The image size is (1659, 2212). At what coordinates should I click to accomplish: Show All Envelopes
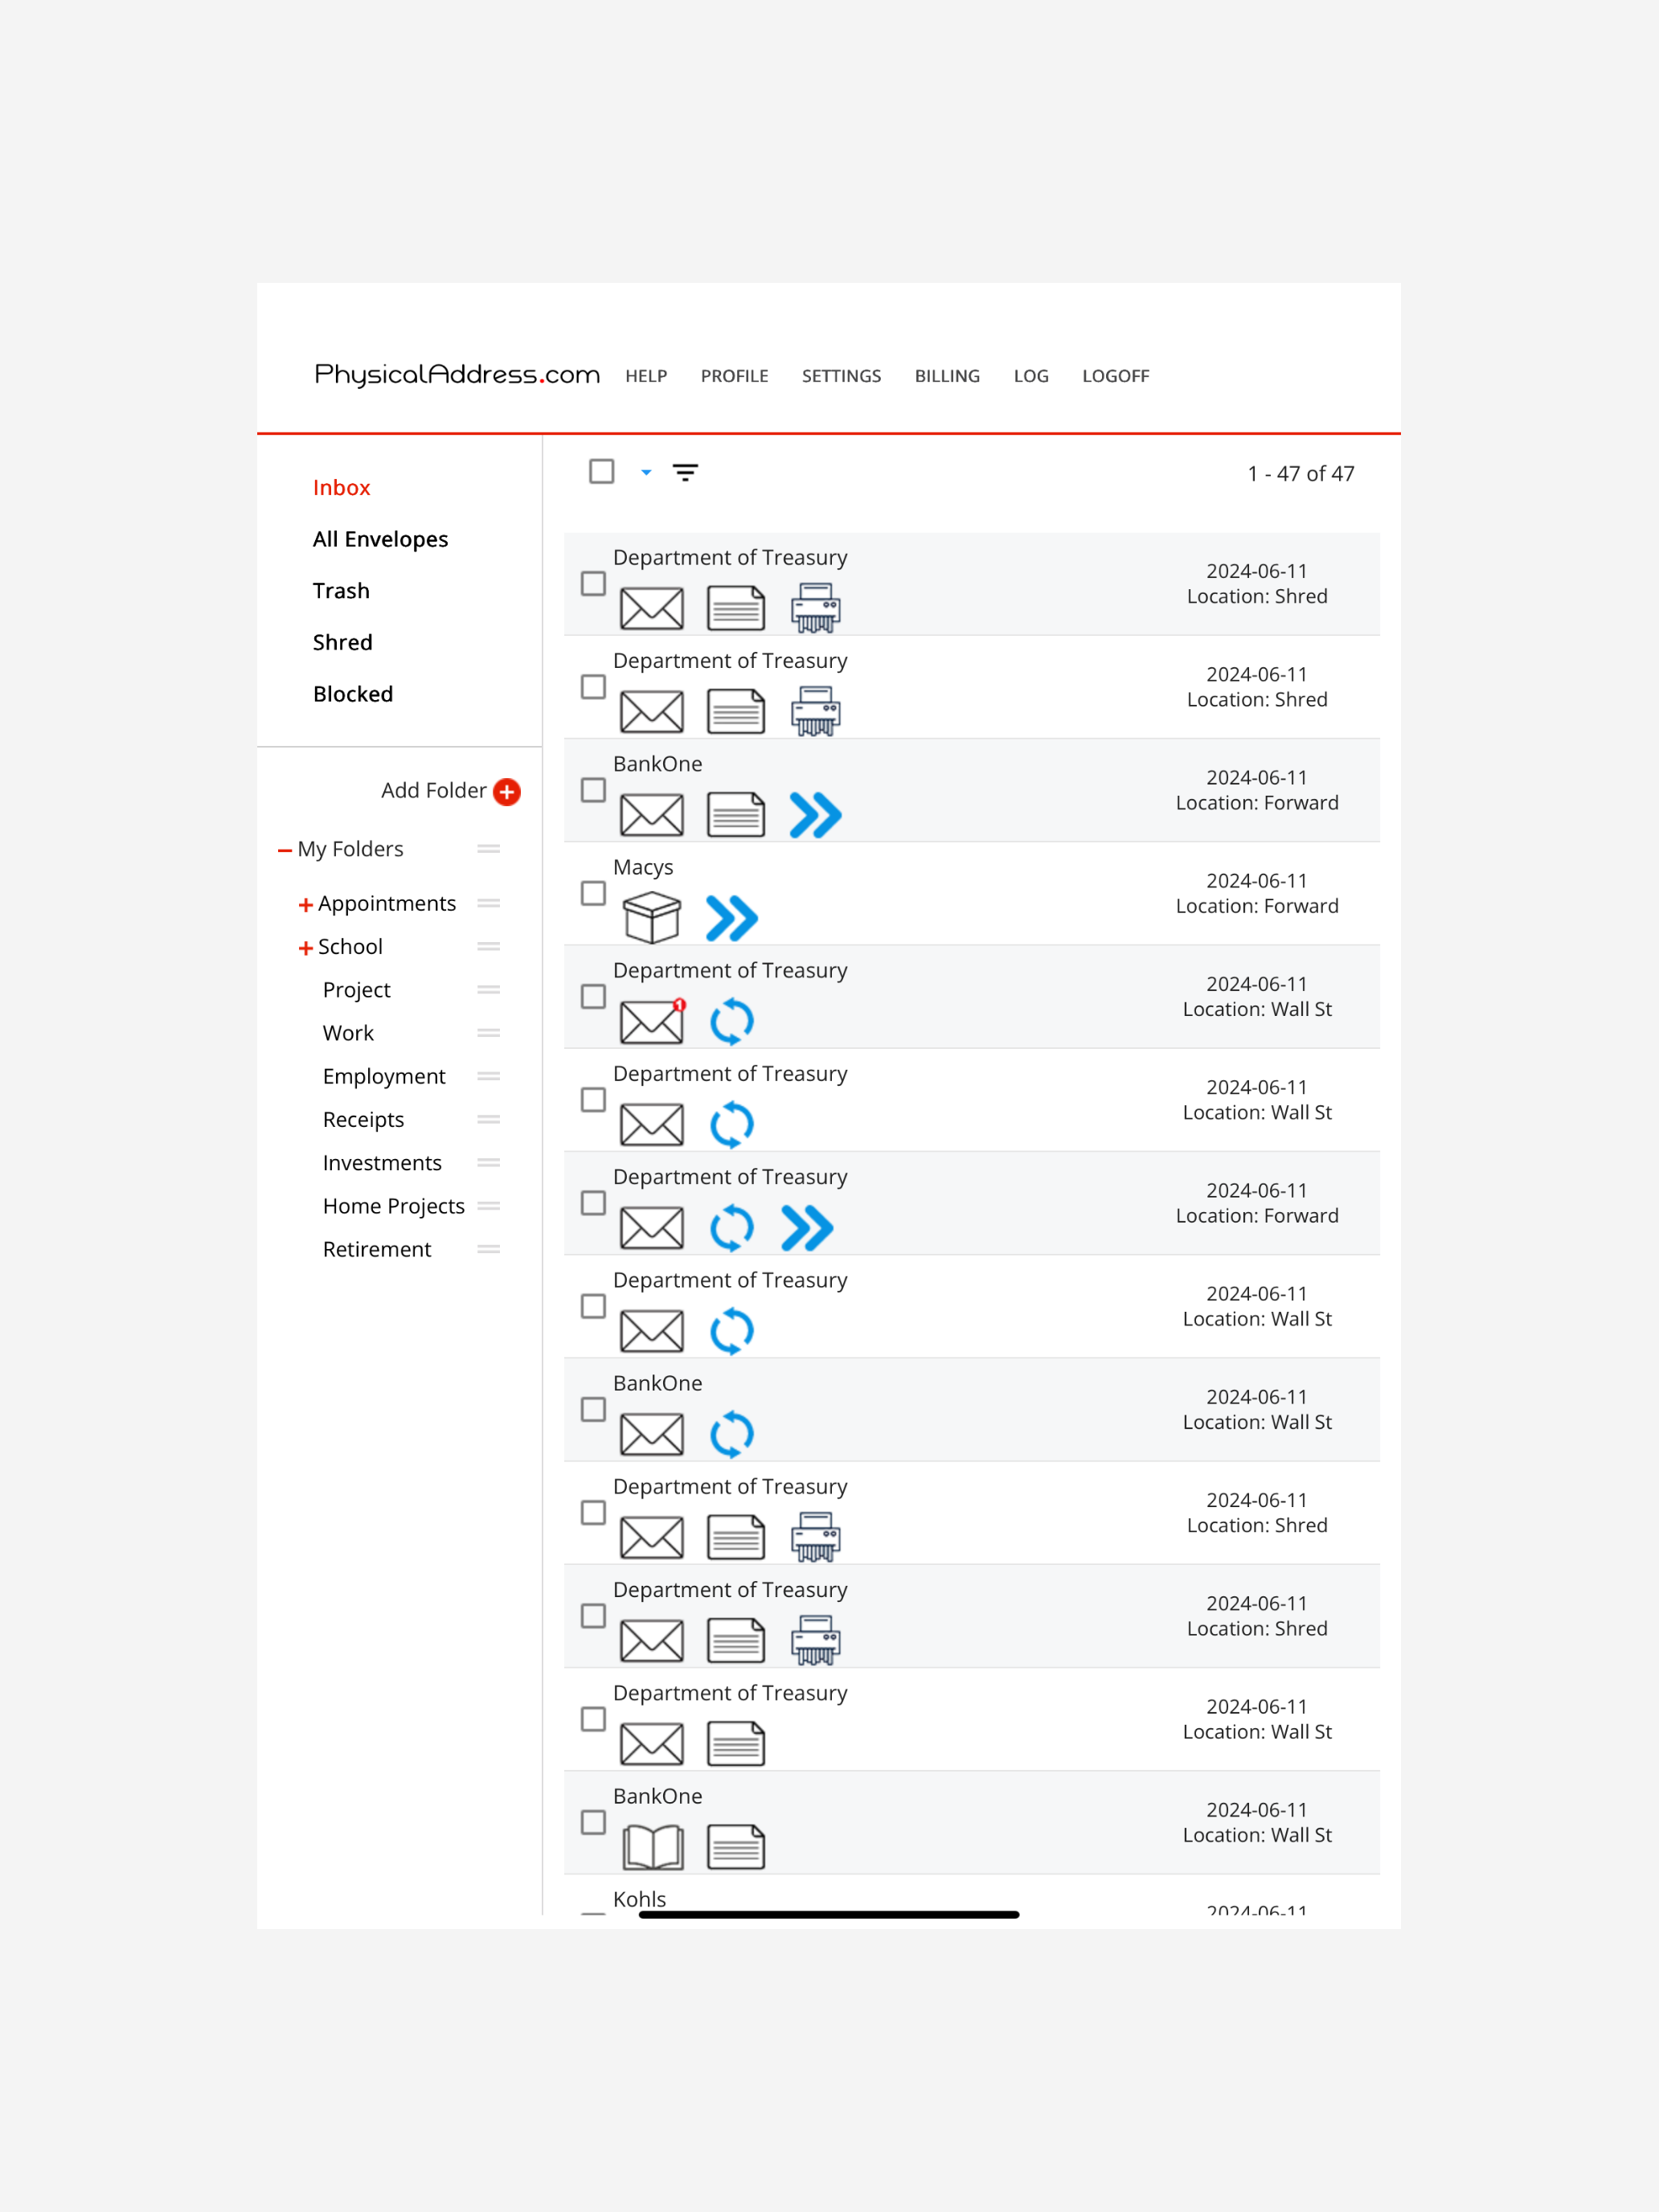(381, 540)
